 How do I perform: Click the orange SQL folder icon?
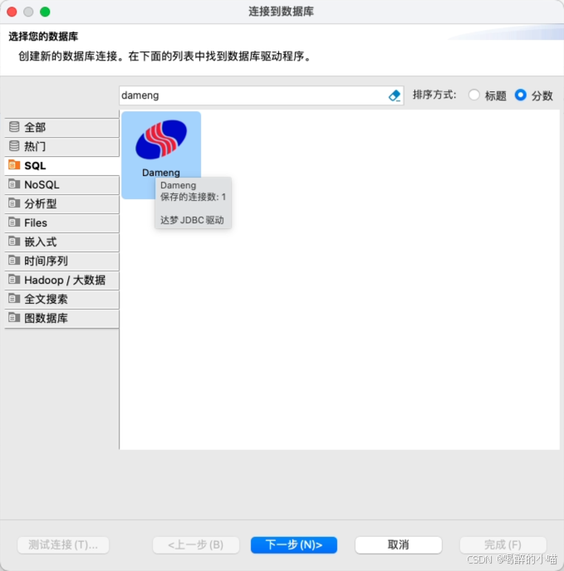pos(14,165)
